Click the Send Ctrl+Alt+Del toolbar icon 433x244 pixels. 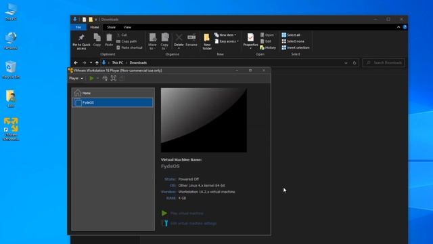click(x=105, y=79)
